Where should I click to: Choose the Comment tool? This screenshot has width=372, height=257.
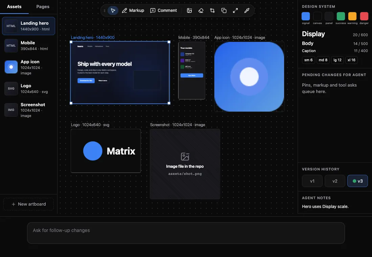[163, 10]
